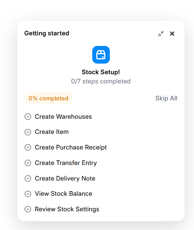Click the check circle icon beside Review Stock Settings
The height and width of the screenshot is (230, 194).
point(28,209)
